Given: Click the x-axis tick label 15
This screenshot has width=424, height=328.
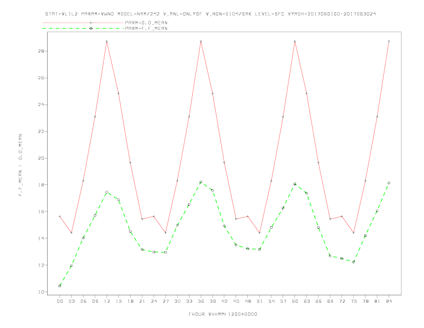Looking at the screenshot, I should click(118, 301).
